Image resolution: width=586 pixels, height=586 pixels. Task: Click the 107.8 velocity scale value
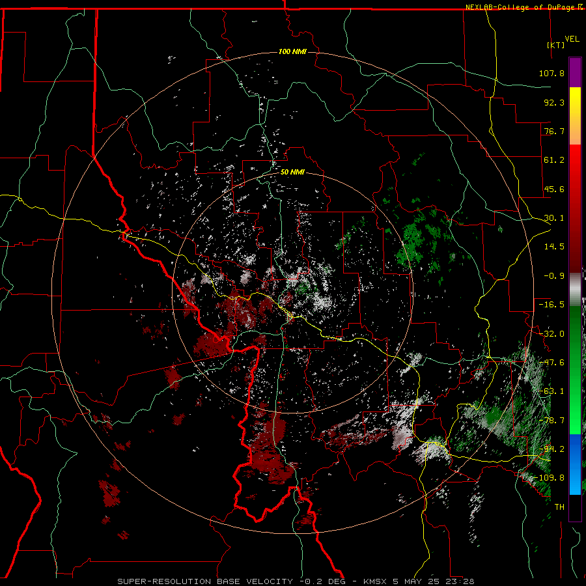551,73
